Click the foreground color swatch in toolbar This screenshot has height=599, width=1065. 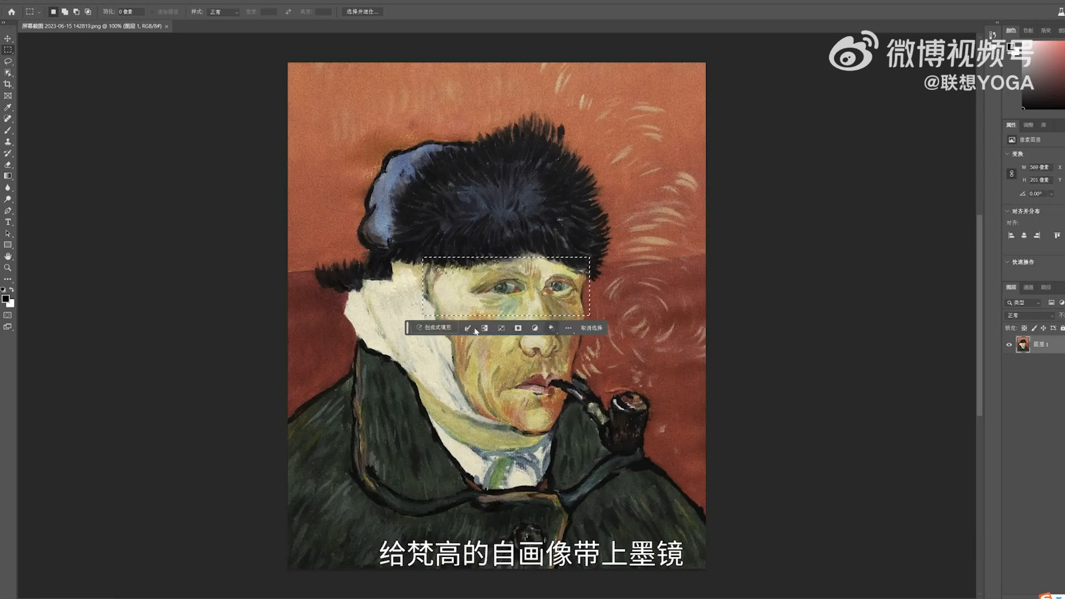(5, 299)
